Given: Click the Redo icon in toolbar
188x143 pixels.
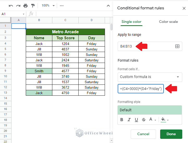Looking at the screenshot, I should click(18, 6).
